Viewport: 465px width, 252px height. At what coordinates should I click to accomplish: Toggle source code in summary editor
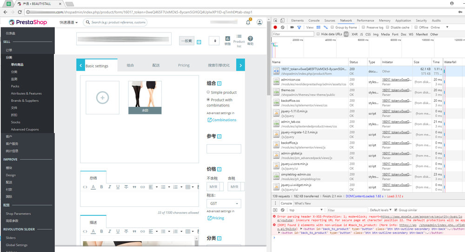pyautogui.click(x=85, y=187)
